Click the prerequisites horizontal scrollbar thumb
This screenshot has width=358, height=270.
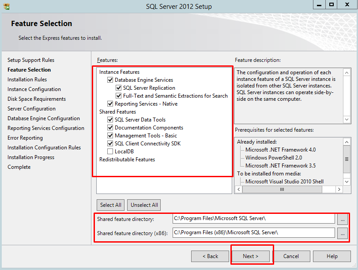pyautogui.click(x=282, y=189)
